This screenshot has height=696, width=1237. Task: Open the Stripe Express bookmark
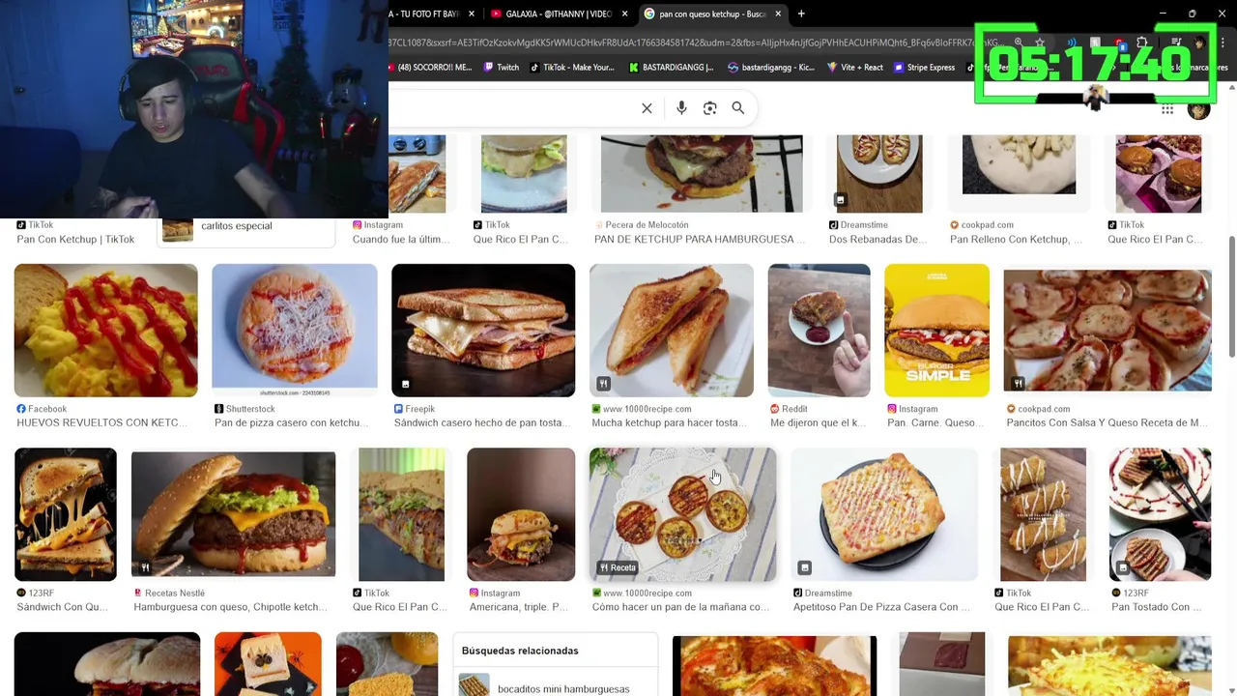coord(925,68)
